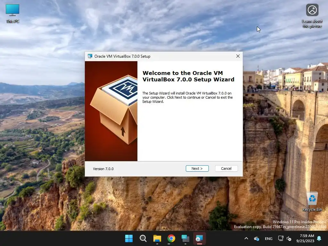The height and width of the screenshot is (246, 328).
Task: Click the Oracle VM VirtualBox 7.0.0 Setup title
Action: click(122, 56)
